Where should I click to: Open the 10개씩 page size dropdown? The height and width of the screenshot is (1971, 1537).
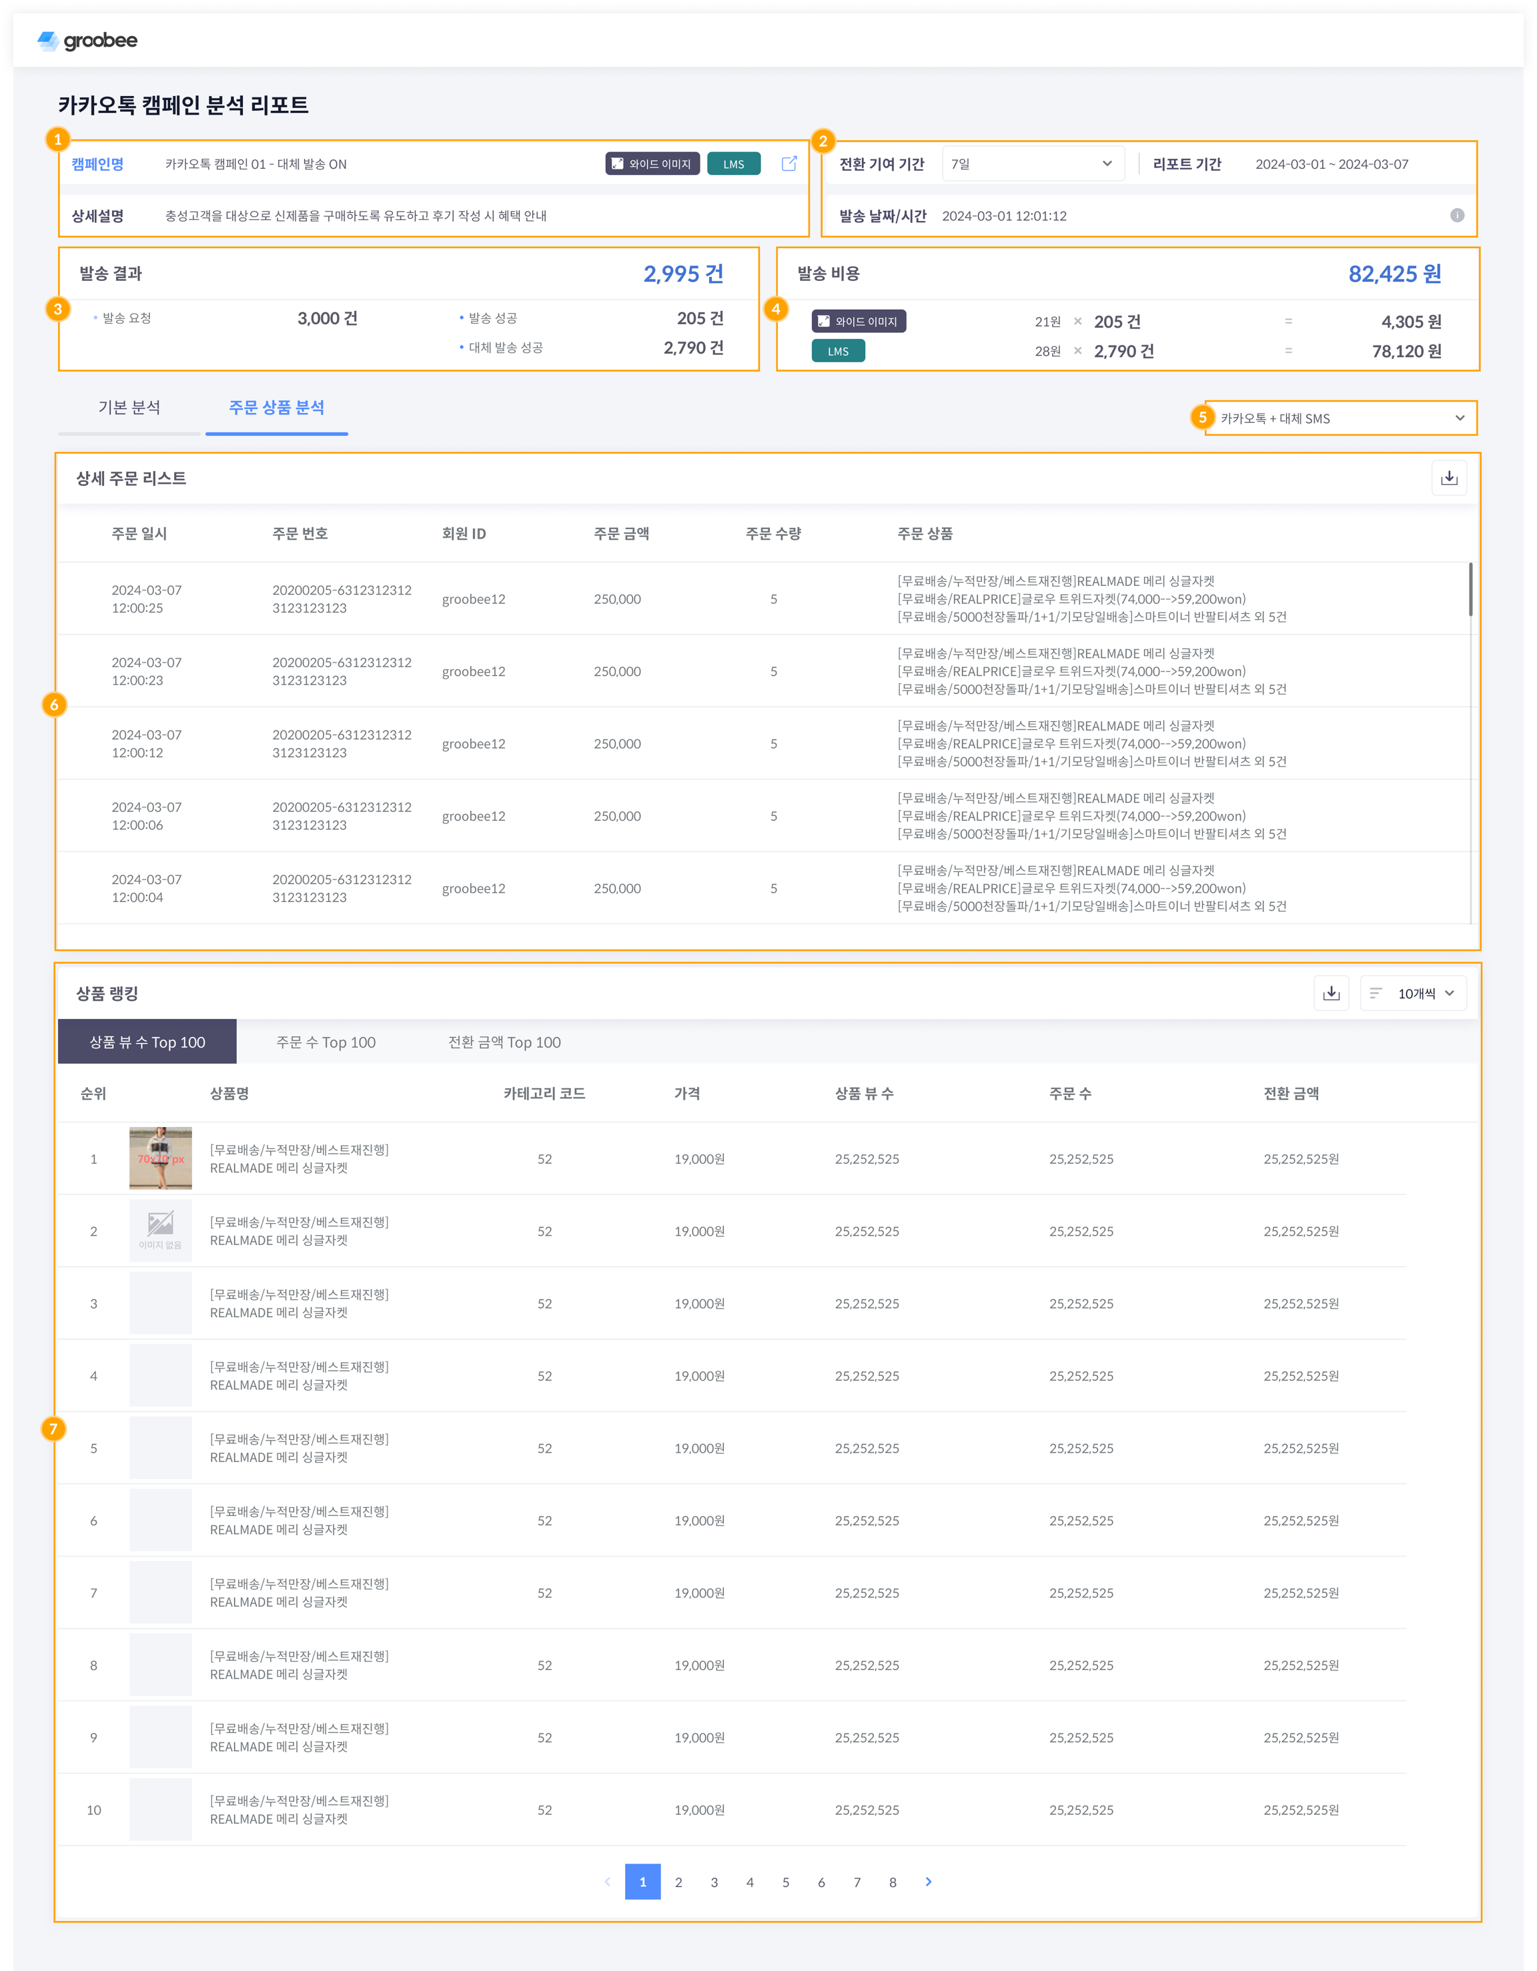[x=1414, y=993]
